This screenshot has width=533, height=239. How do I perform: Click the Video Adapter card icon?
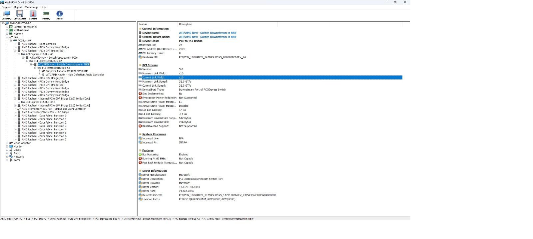click(11, 143)
